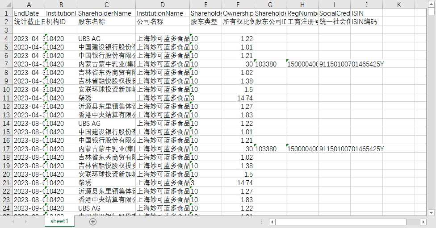
Task: Click the ShareholderName header cell
Action: [106, 13]
